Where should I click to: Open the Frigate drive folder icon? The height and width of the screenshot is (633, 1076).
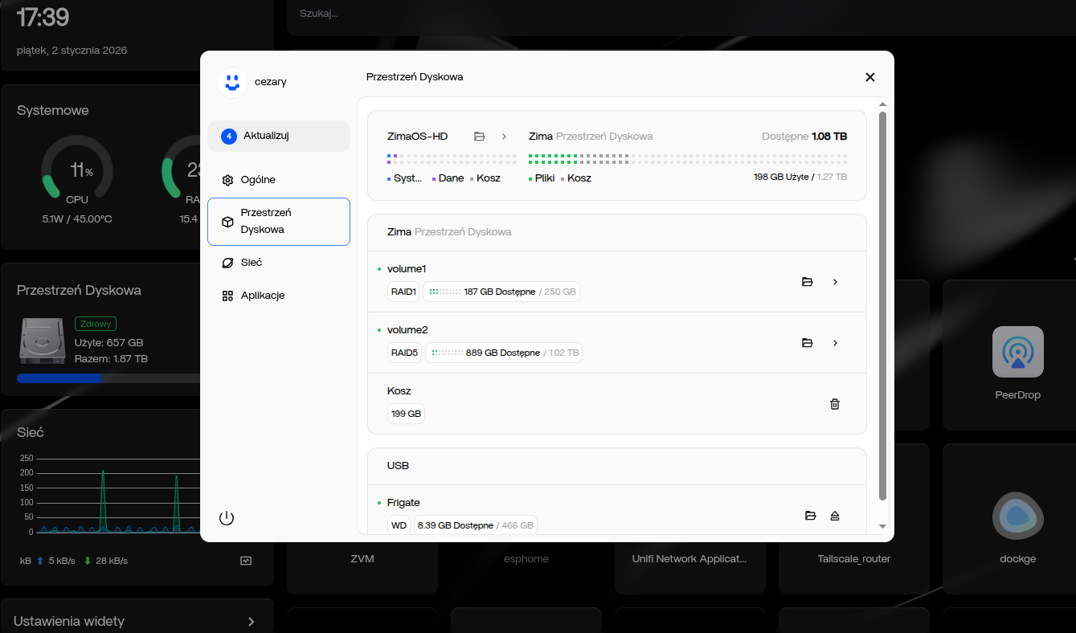[x=811, y=516]
